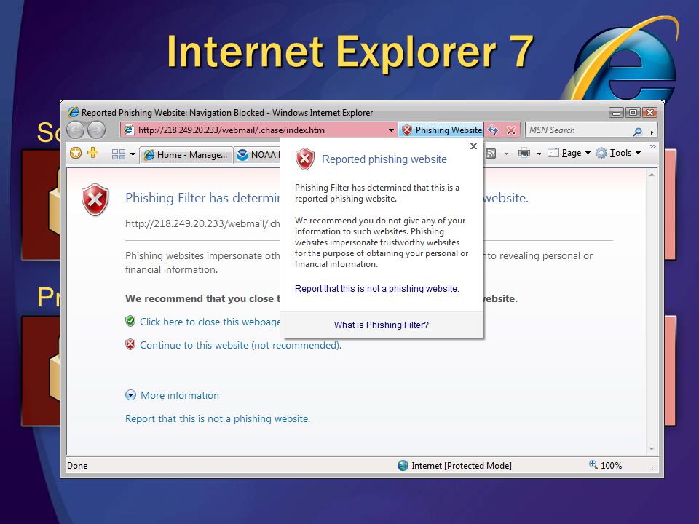Click the red Stop loading icon
The height and width of the screenshot is (524, 699).
coord(511,130)
